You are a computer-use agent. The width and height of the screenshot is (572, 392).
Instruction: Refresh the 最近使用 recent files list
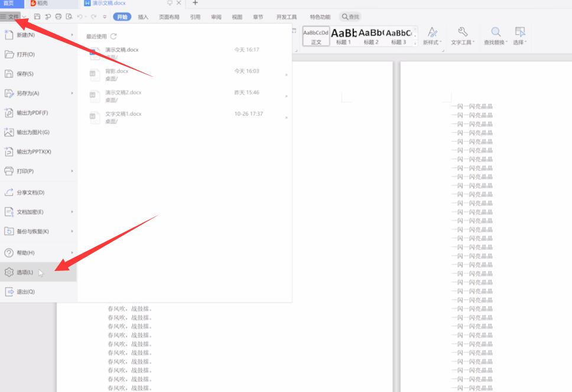tap(113, 36)
